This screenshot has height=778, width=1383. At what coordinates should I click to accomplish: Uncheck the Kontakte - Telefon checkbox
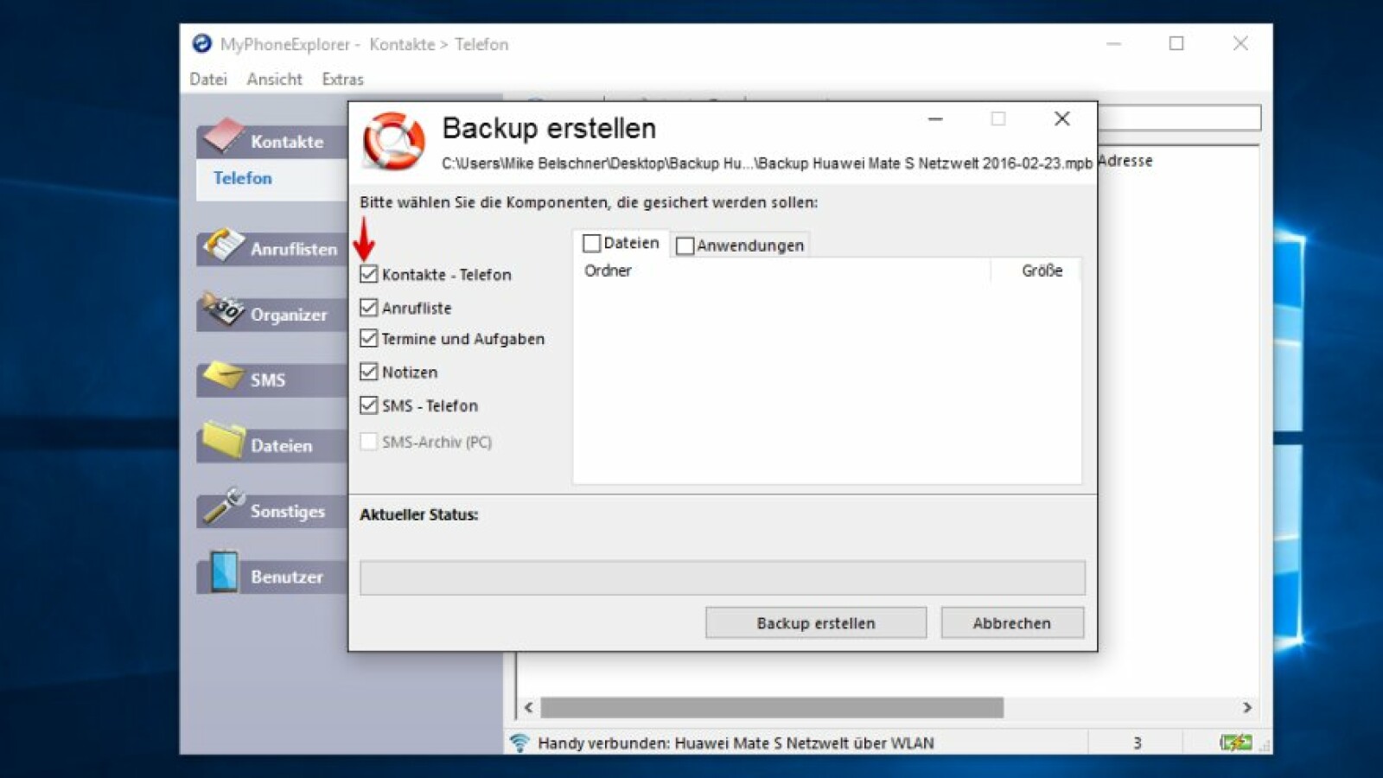click(x=367, y=274)
